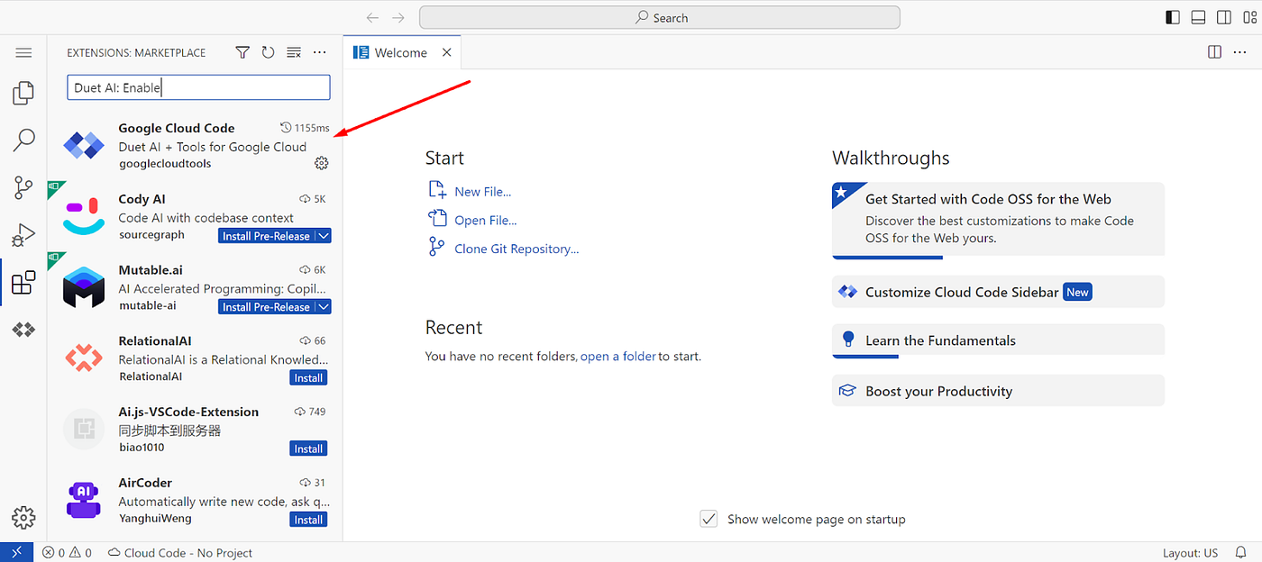Open the hamburger application menu
Screen dimensions: 1262x562
pos(23,53)
